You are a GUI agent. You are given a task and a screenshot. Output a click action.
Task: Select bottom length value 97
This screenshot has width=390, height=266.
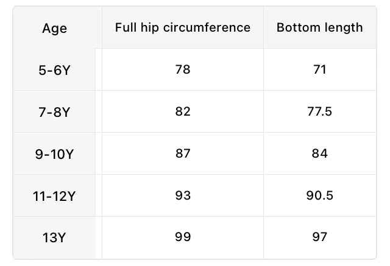[x=319, y=237]
